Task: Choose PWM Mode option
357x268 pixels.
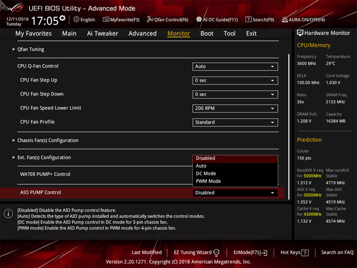Action: (x=235, y=182)
